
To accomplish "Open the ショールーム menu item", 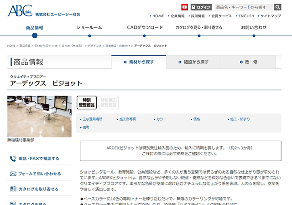I will (x=89, y=28).
